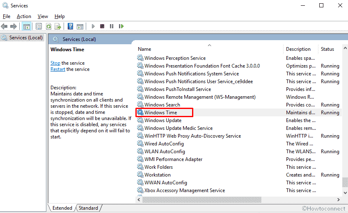Click the horizontal scrollbar right arrow
Screen dimensions: 348x213
[339, 200]
